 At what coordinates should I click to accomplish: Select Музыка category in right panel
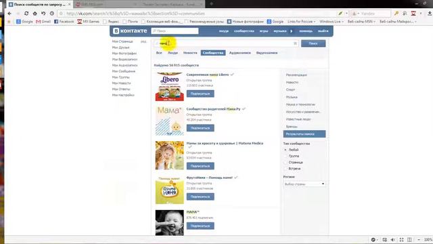292,97
